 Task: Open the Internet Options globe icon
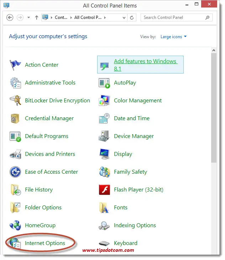pyautogui.click(x=15, y=243)
